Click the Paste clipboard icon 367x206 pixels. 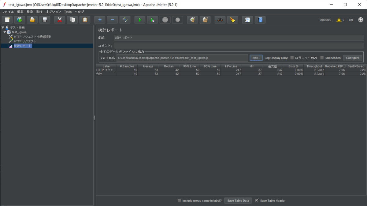(85, 20)
